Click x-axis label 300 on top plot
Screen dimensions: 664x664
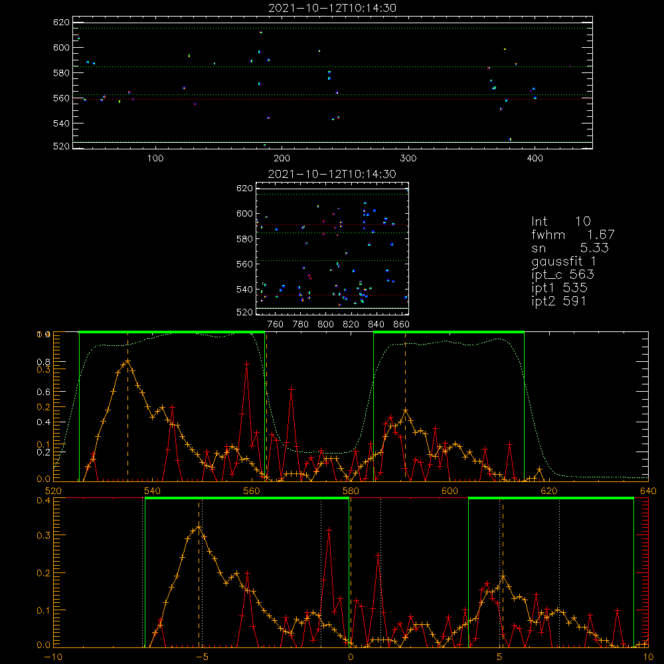tap(408, 159)
